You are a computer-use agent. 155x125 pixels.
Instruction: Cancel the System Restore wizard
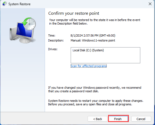click(x=141, y=119)
